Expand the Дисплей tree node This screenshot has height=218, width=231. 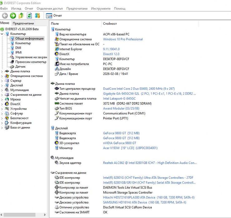point(2,85)
